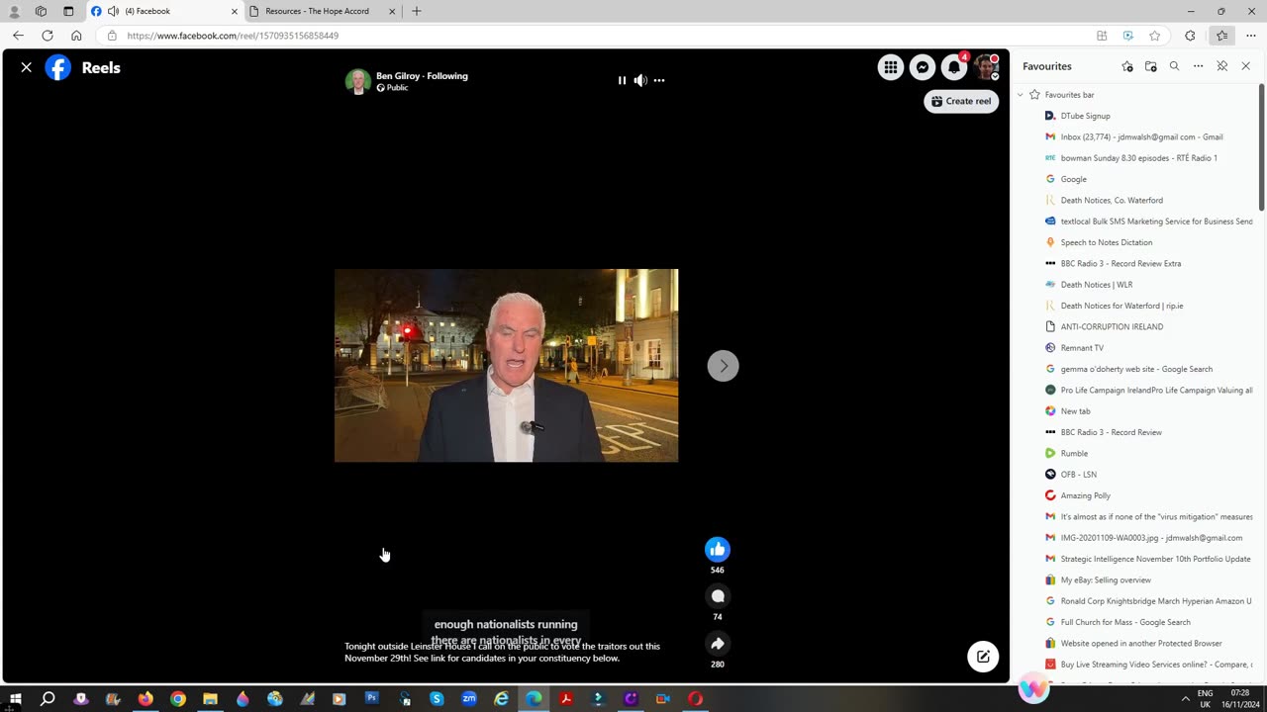1267x712 pixels.
Task: Open Windows taskbar search
Action: [48, 699]
